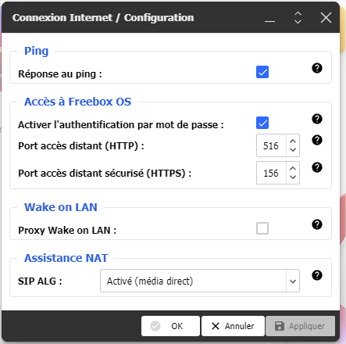Increase the HTTP port value
This screenshot has width=346, height=344.
(293, 141)
